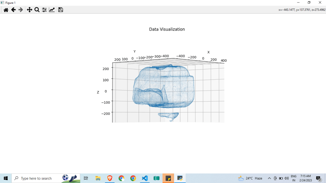Image resolution: width=326 pixels, height=183 pixels.
Task: Toggle the Pan axes tool
Action: pyautogui.click(x=29, y=10)
